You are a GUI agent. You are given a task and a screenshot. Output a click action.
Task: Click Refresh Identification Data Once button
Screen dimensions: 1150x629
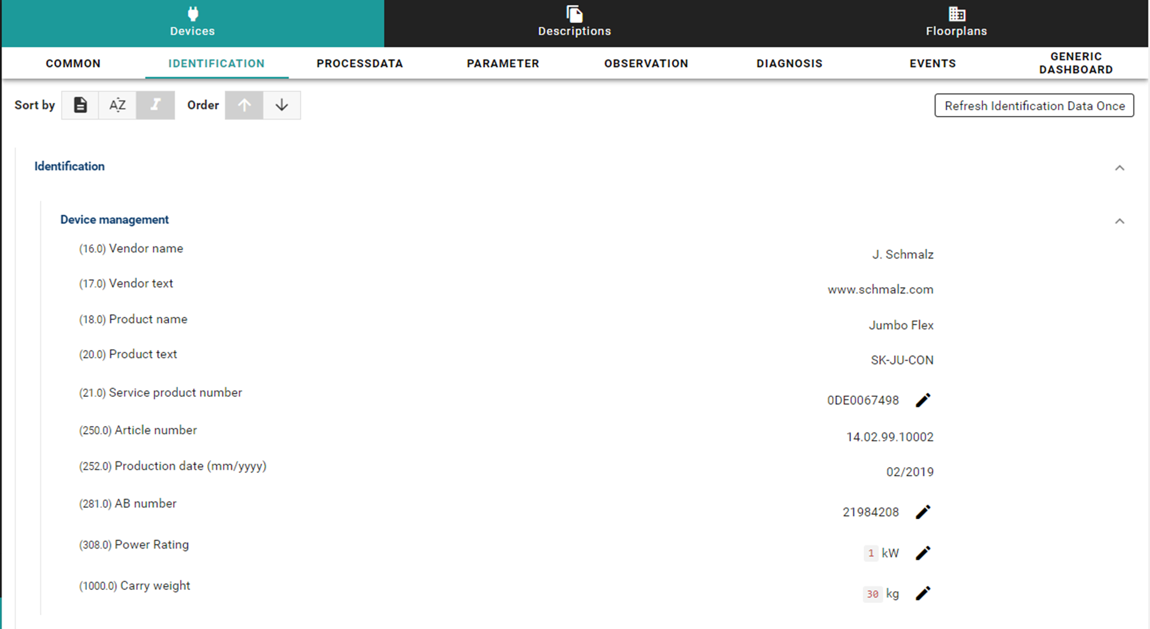tap(1034, 106)
